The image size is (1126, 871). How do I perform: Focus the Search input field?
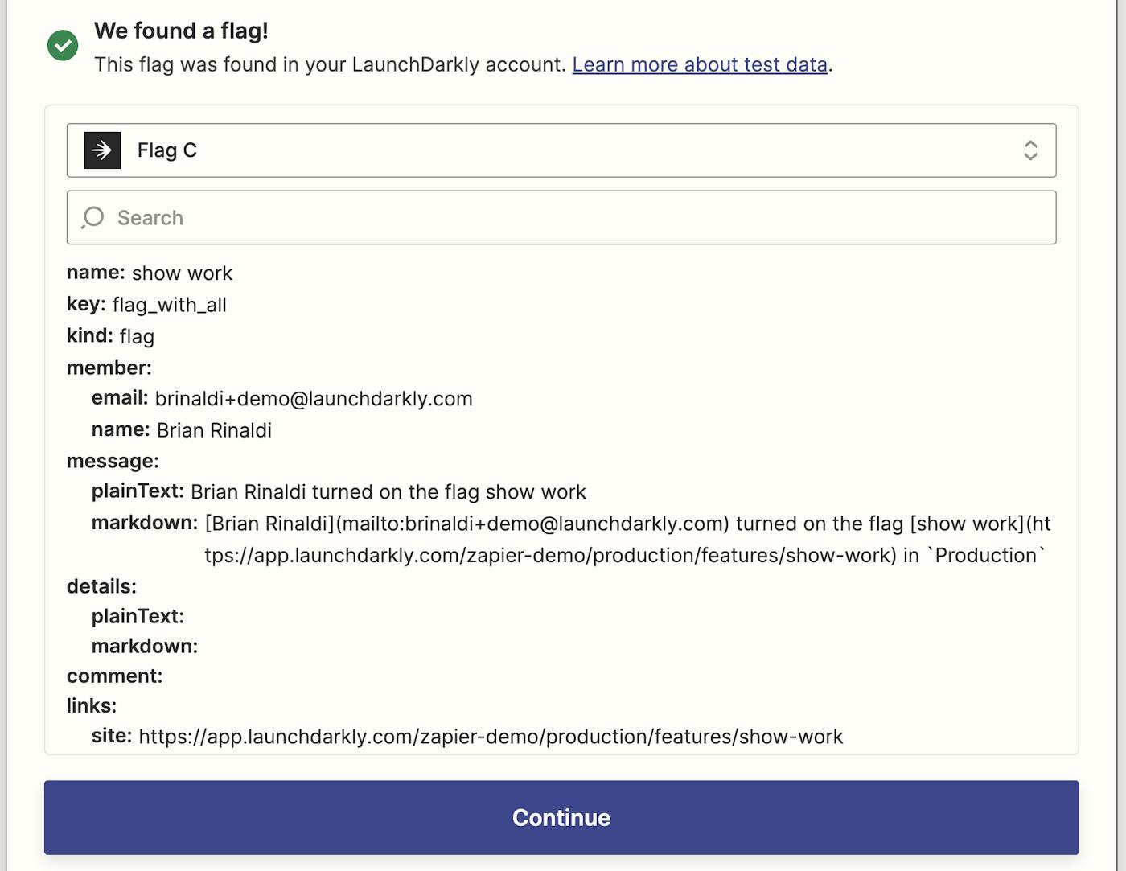click(561, 217)
